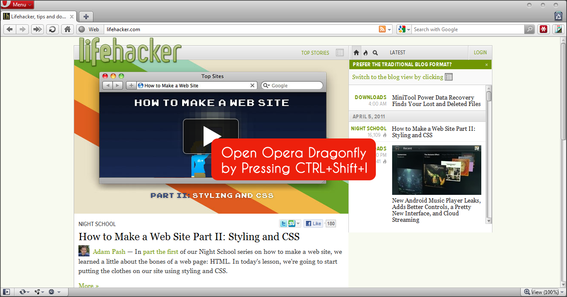
Task: Reload the current page
Action: 52,29
